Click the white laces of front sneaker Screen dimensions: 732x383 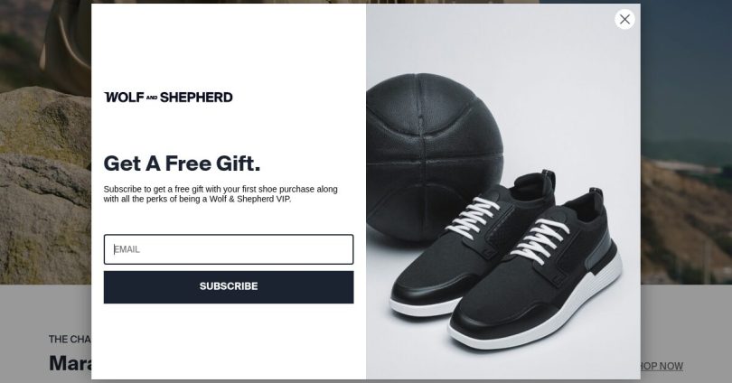tap(540, 239)
